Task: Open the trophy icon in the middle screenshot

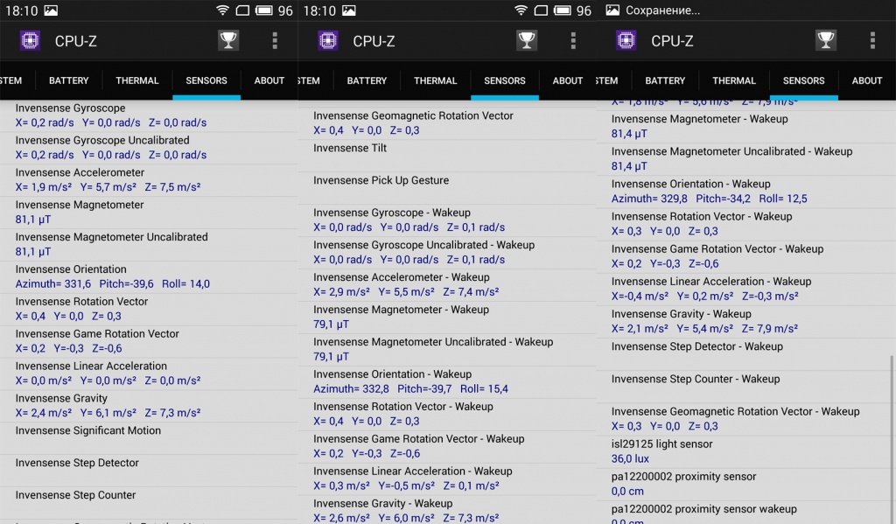Action: [x=526, y=40]
